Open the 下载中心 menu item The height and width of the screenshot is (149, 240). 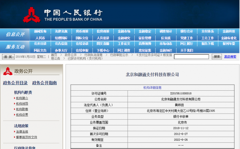point(103,50)
